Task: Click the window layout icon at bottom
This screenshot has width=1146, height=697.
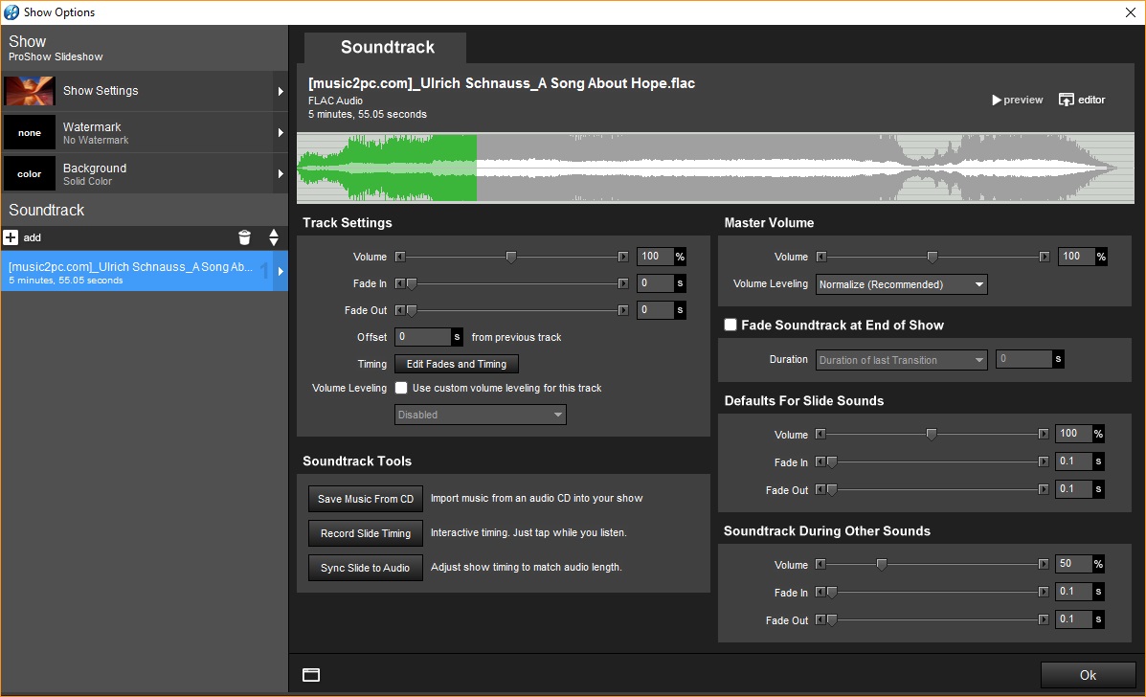Action: point(311,675)
